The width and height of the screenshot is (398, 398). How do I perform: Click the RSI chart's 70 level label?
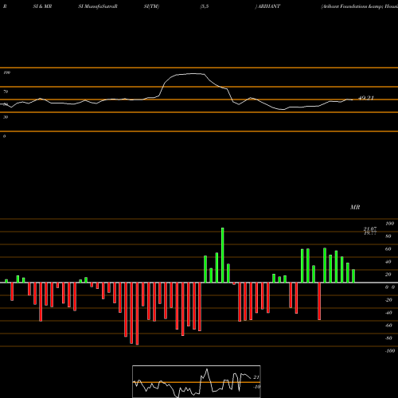point(6,92)
